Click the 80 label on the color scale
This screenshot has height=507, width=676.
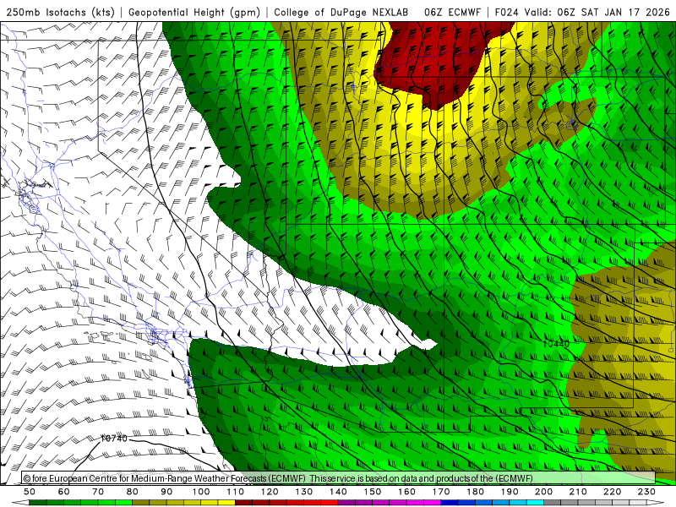coord(133,492)
